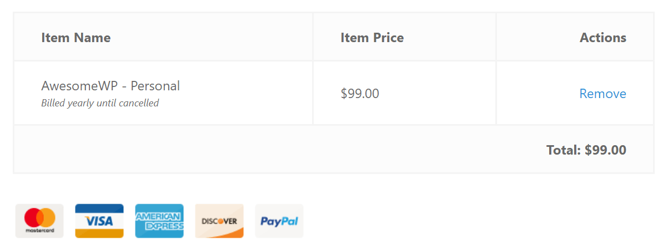
Task: Click the word "mastercard" under the logo
Action: [39, 230]
